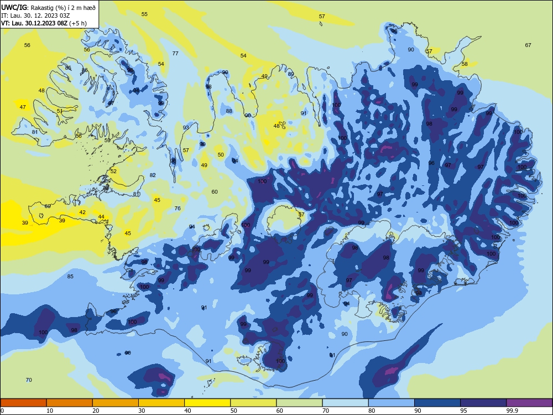
Task: Click the map value '52'
Action: [x=113, y=171]
